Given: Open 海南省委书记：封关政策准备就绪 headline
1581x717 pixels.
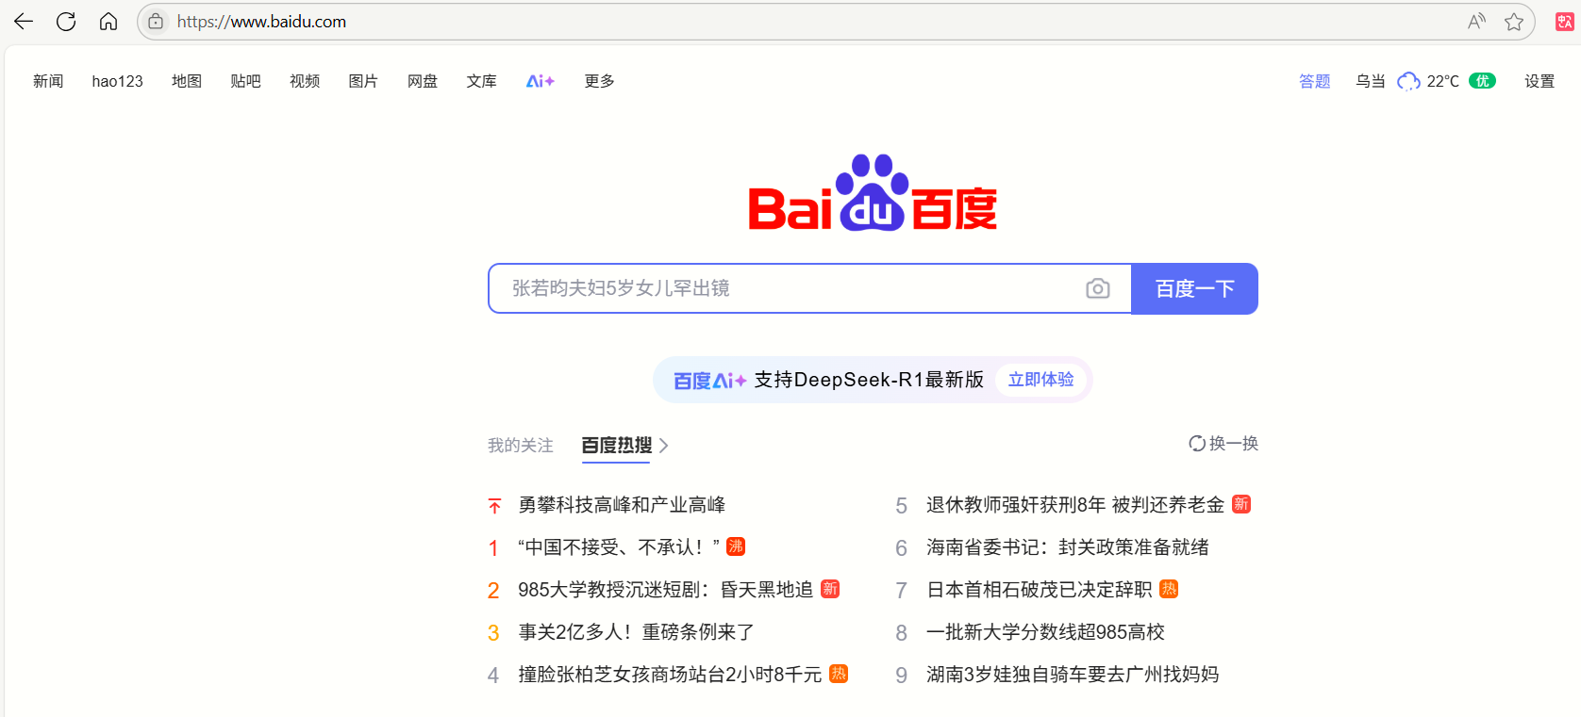Looking at the screenshot, I should tap(1068, 547).
